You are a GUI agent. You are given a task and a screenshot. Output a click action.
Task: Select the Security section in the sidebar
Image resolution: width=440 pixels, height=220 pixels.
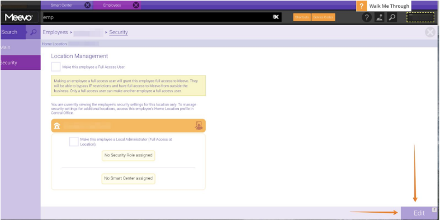[x=21, y=63]
